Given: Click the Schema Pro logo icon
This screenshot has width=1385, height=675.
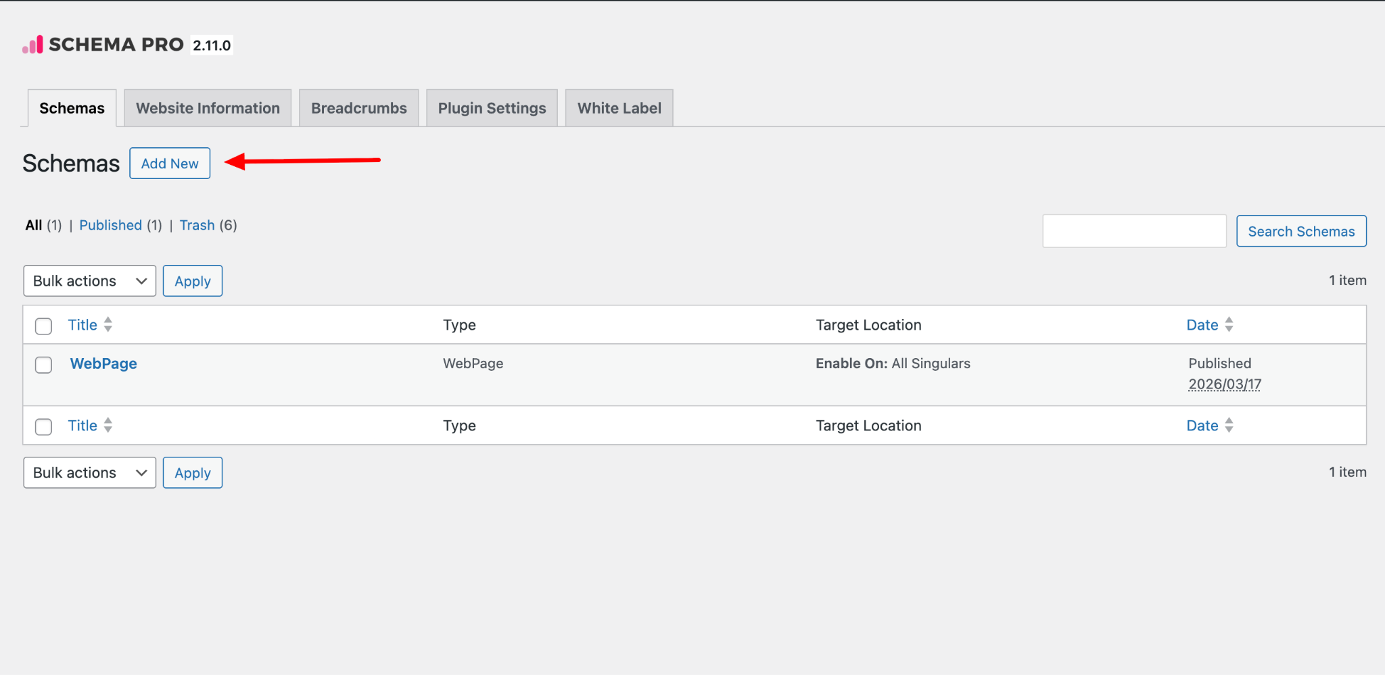Looking at the screenshot, I should (32, 45).
